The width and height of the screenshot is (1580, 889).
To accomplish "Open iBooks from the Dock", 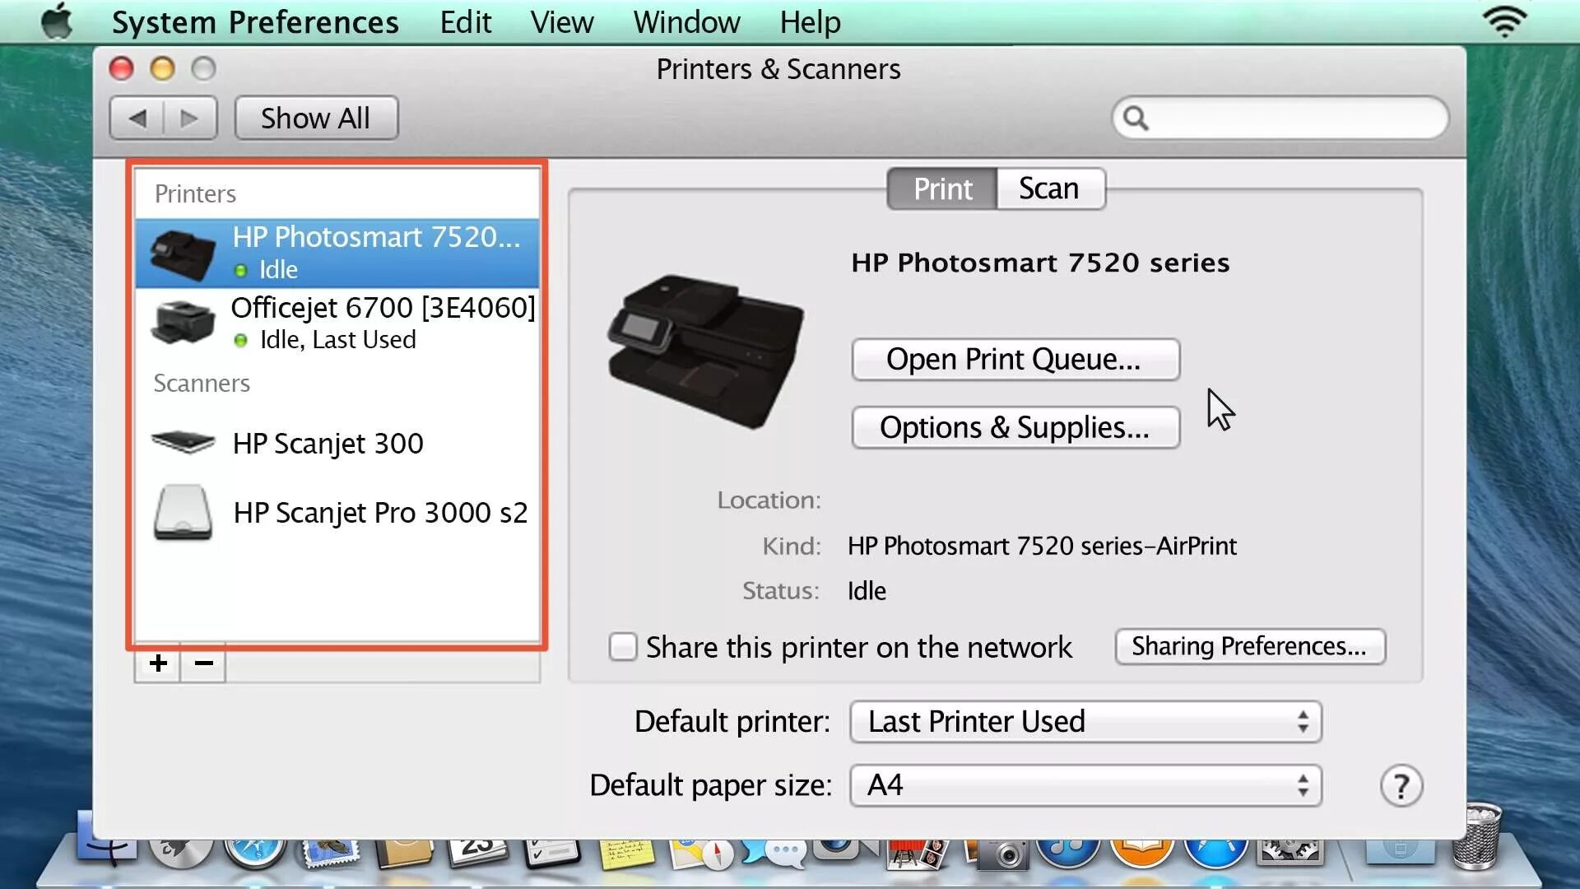I will (1142, 853).
